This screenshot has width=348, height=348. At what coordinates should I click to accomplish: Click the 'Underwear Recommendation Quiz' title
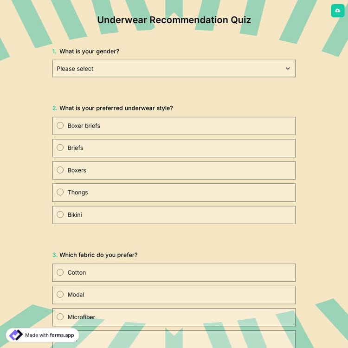click(x=174, y=20)
